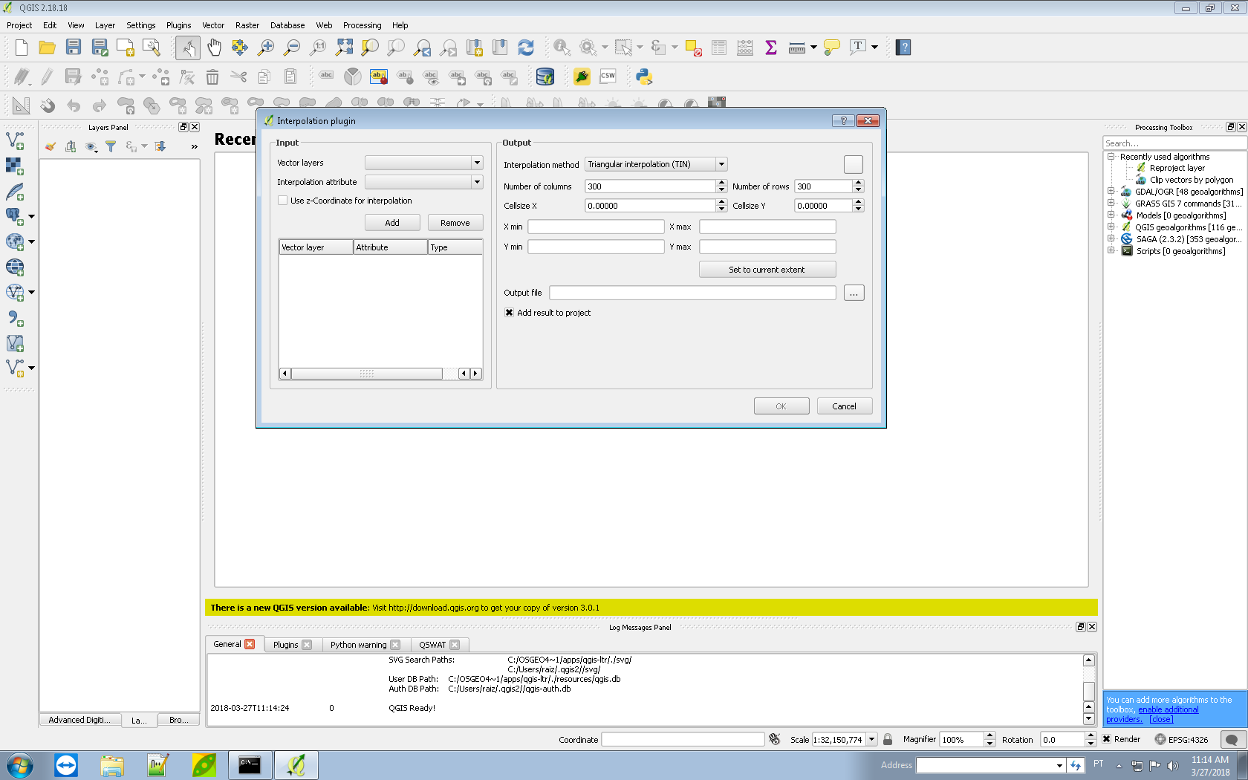Click the Zoom Out magnifier tool

pos(292,48)
